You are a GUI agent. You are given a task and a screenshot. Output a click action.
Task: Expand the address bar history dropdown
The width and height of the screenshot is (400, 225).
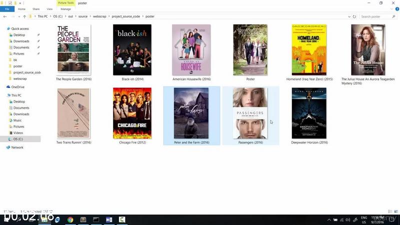click(x=349, y=16)
